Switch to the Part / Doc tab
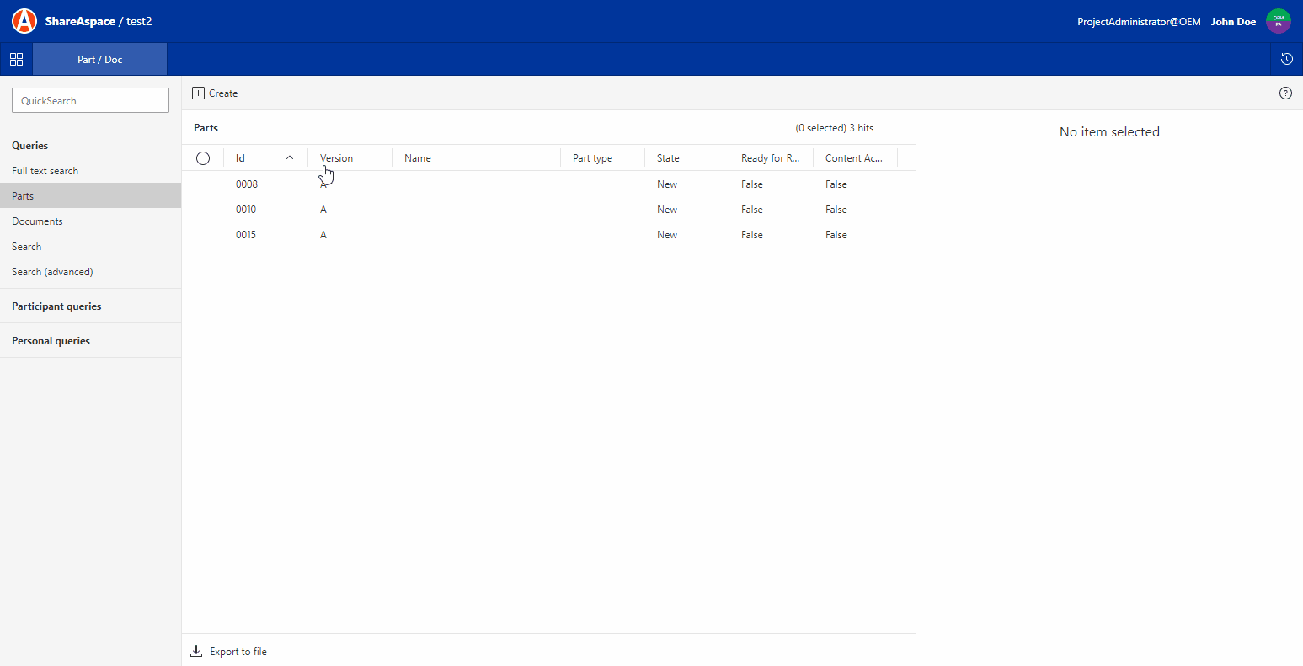This screenshot has width=1303, height=666. pyautogui.click(x=99, y=59)
